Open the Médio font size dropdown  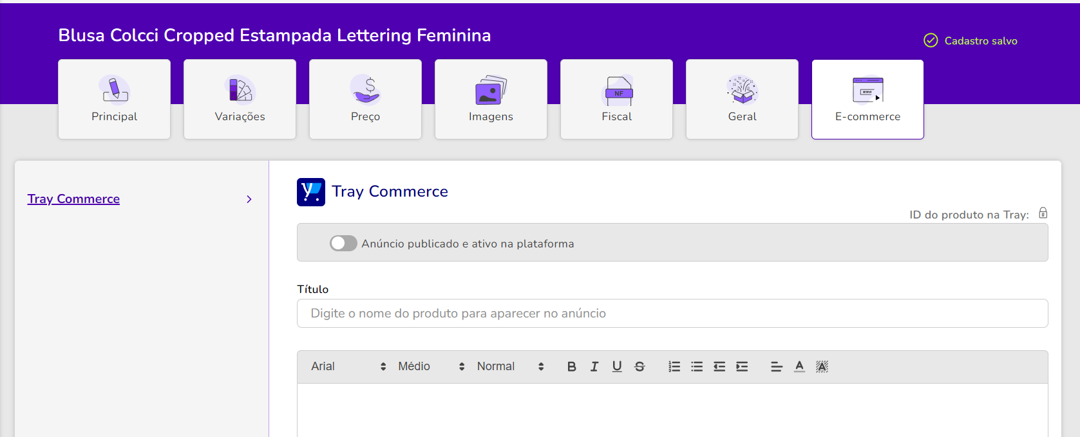point(431,366)
